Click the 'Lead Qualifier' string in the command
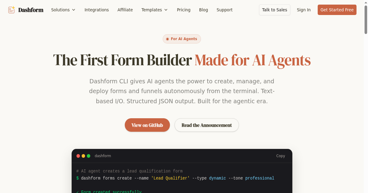 click(170, 178)
